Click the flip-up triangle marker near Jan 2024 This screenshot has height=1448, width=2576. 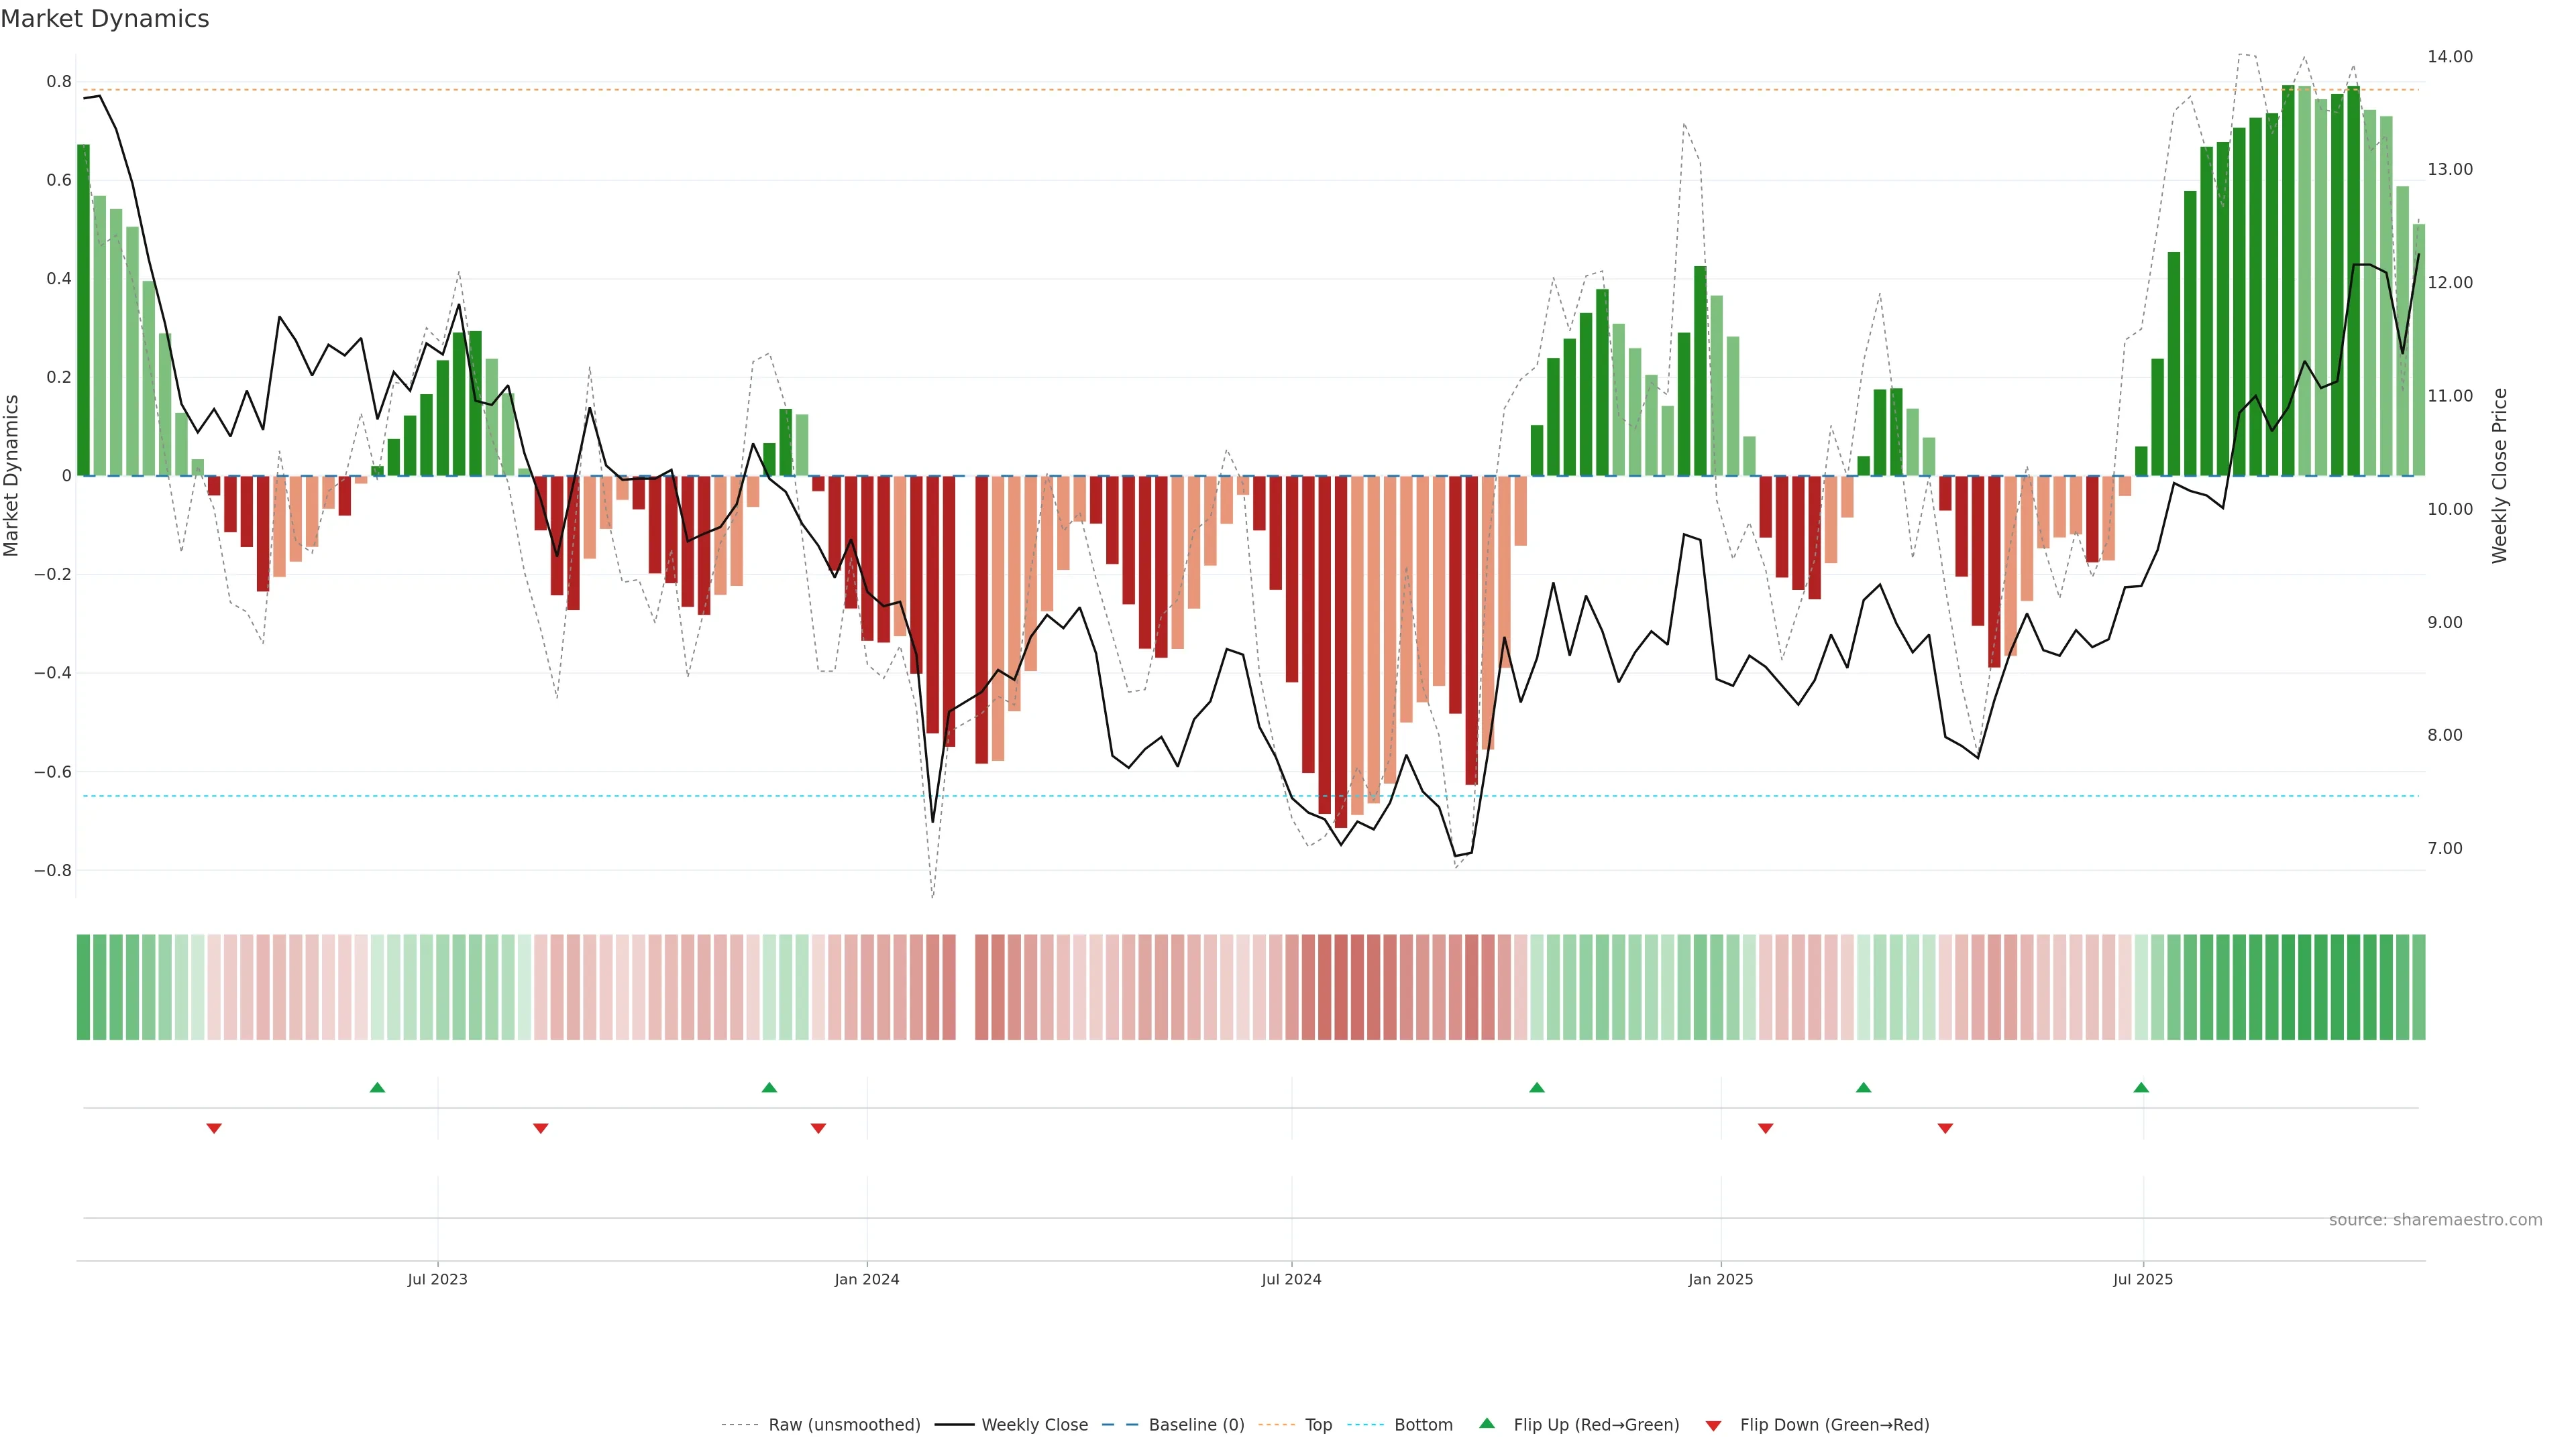pos(769,1087)
